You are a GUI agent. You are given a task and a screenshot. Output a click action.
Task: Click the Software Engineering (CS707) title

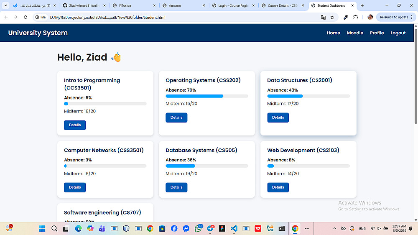(x=102, y=212)
